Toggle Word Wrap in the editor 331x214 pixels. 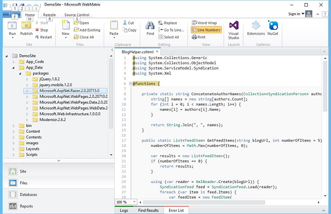click(204, 23)
